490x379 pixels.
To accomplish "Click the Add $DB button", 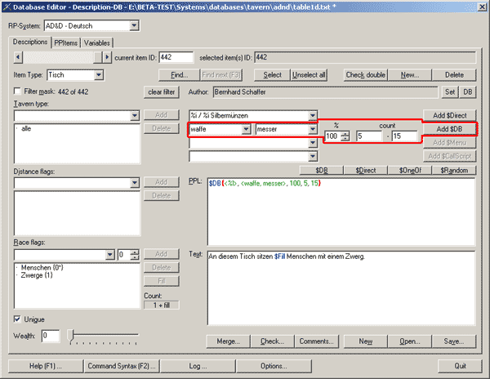I will (x=450, y=129).
